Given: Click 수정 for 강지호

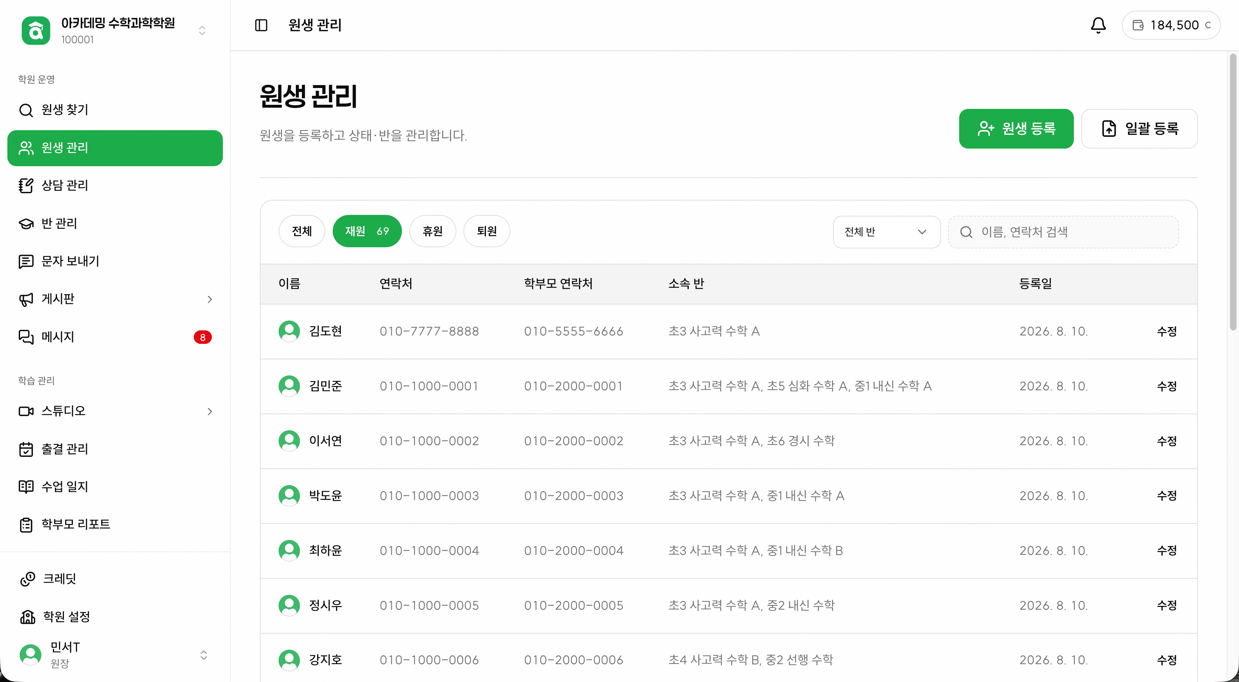Looking at the screenshot, I should pos(1167,660).
